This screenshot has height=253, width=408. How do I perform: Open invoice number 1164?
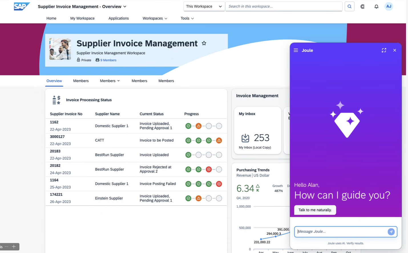54,180
